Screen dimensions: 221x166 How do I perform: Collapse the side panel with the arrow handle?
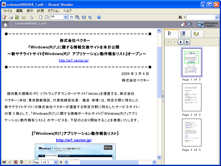(x=163, y=96)
